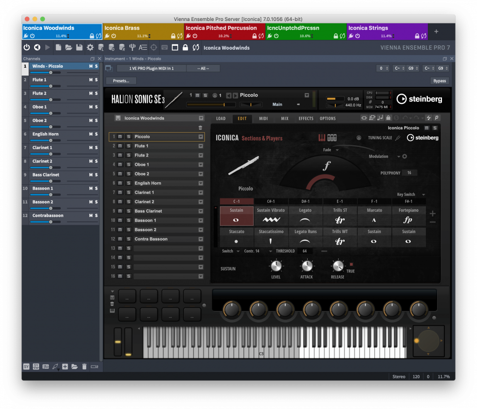
Task: Click the new project document icon
Action: 58,47
